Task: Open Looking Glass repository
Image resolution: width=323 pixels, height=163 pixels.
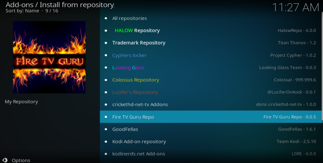Action: click(128, 68)
